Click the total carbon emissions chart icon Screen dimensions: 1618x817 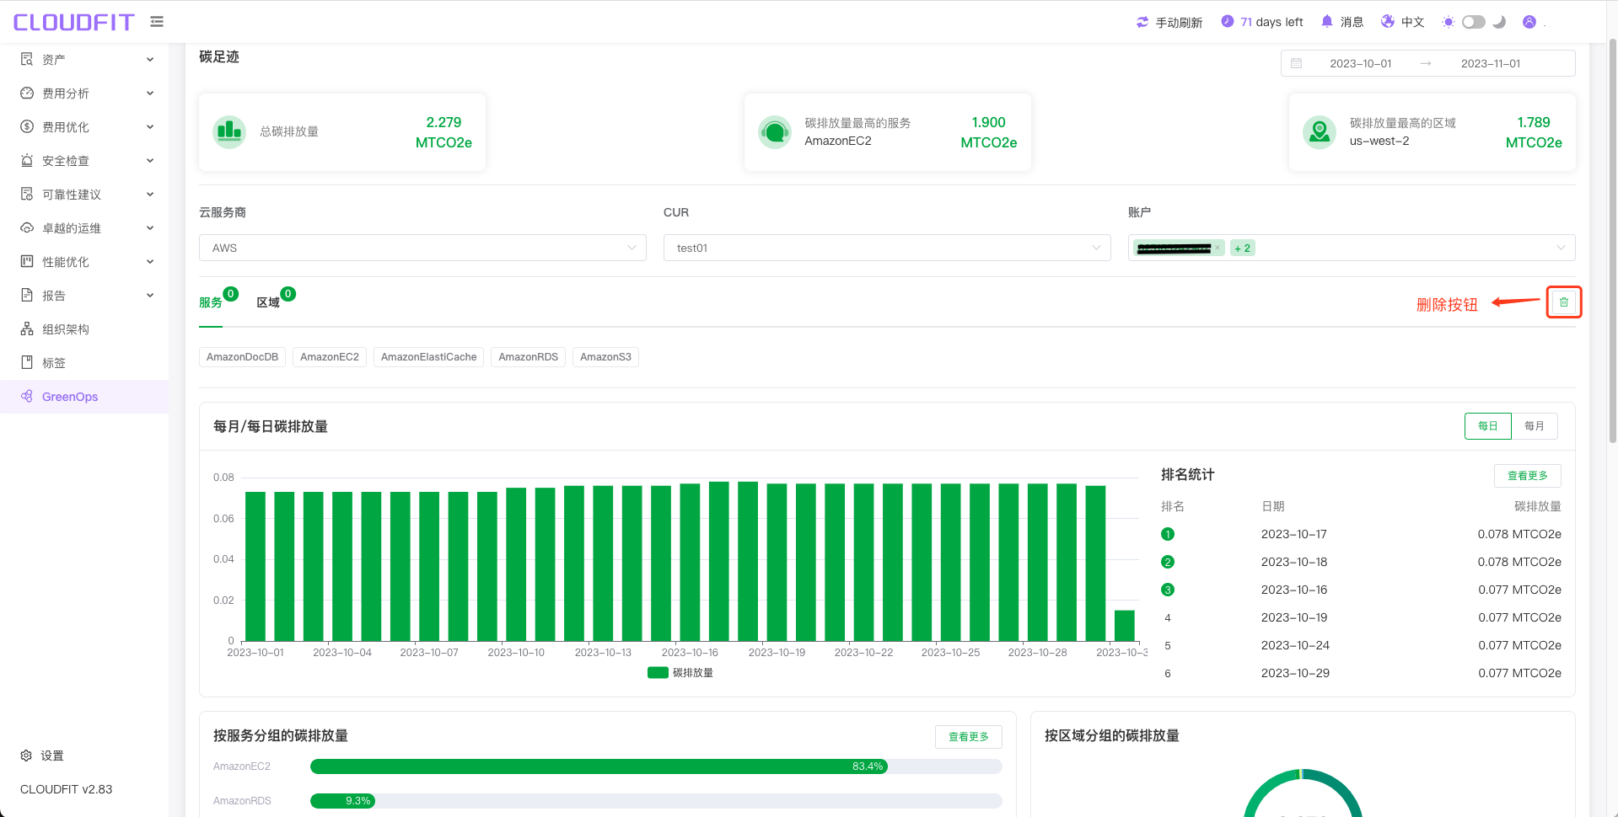[229, 131]
